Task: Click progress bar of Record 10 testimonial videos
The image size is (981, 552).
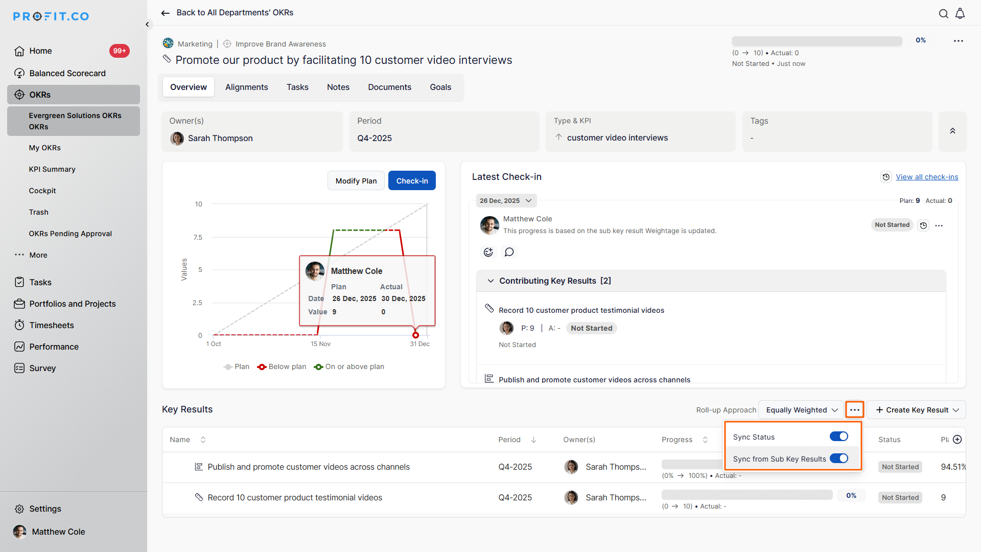Action: pos(746,495)
